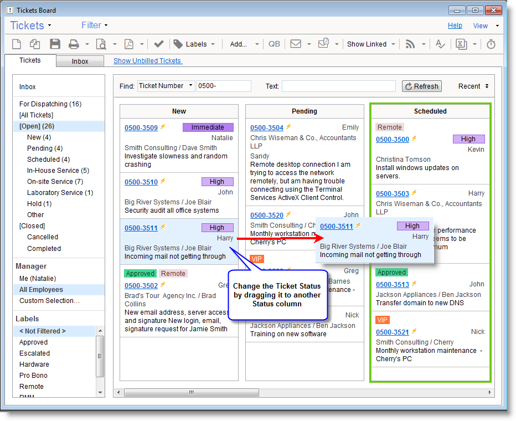516x421 pixels.
Task: Click the Save floppy disk icon
Action: tap(55, 44)
